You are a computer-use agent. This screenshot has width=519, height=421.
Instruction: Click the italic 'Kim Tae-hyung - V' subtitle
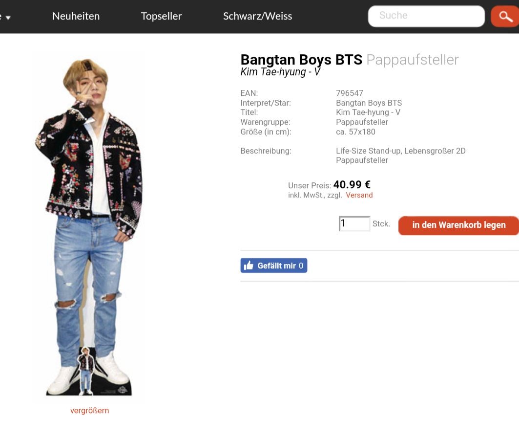point(280,72)
